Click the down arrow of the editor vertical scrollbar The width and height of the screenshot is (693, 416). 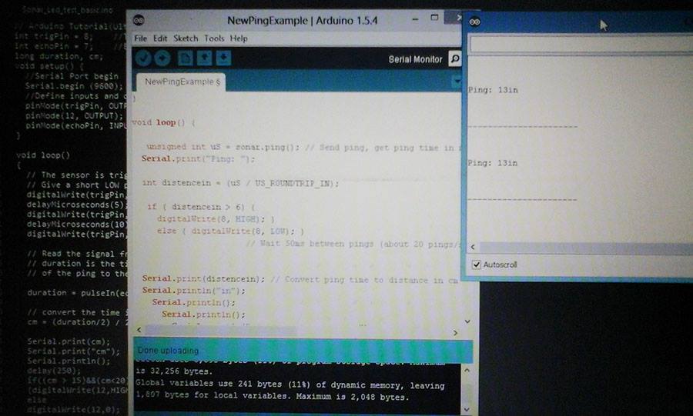tap(467, 321)
